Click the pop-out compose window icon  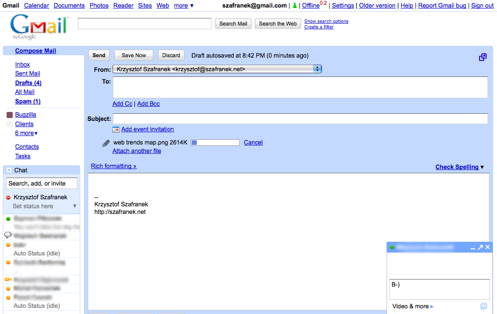point(483,57)
